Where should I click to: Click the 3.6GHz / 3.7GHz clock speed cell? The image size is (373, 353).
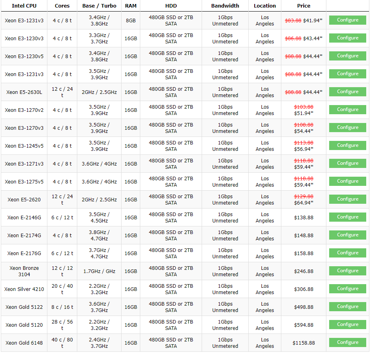tap(99, 307)
